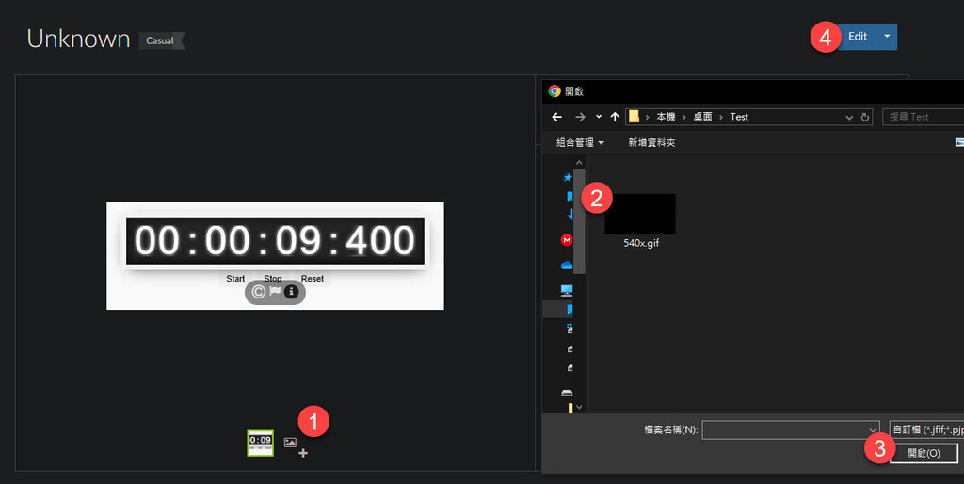The height and width of the screenshot is (484, 964).
Task: Open the red M cloud drive in sidebar
Action: click(567, 240)
